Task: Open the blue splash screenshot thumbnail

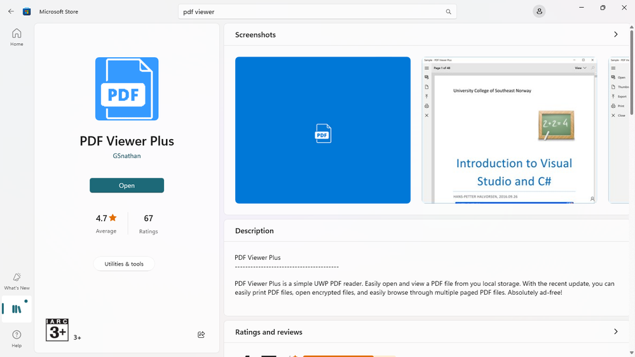Action: tap(323, 130)
